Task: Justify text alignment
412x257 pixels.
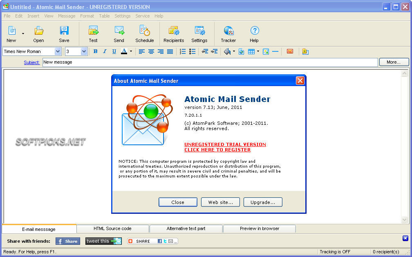Action: [x=170, y=51]
